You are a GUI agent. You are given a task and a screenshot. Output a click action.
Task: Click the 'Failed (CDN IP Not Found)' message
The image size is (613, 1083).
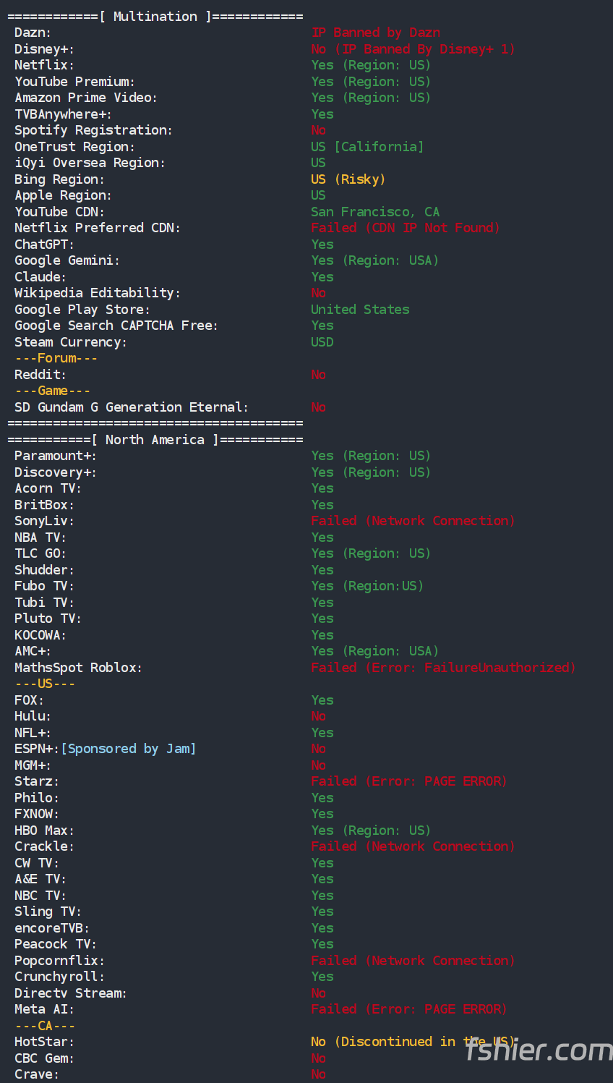click(x=405, y=228)
